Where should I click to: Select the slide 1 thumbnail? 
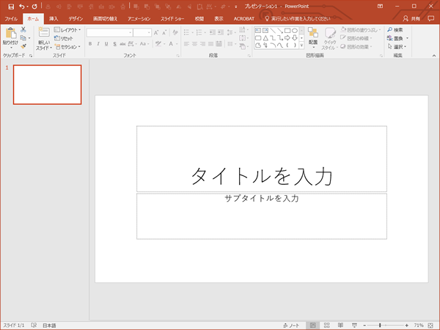pos(47,84)
